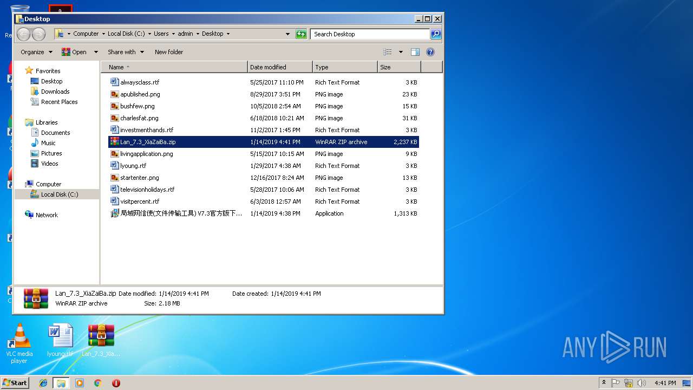Click the Start button

pyautogui.click(x=15, y=382)
